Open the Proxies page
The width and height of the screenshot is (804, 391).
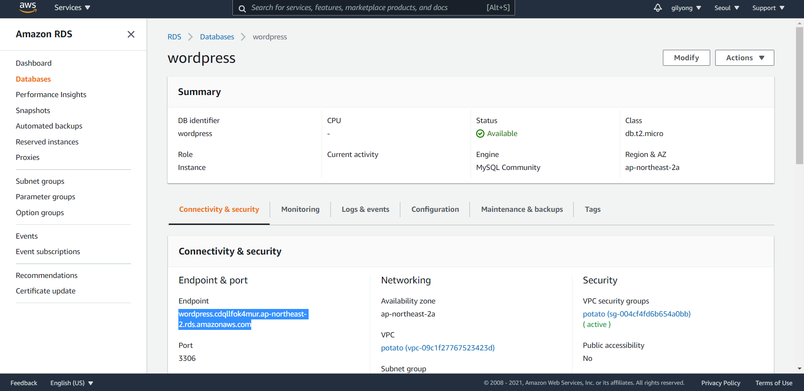tap(28, 157)
